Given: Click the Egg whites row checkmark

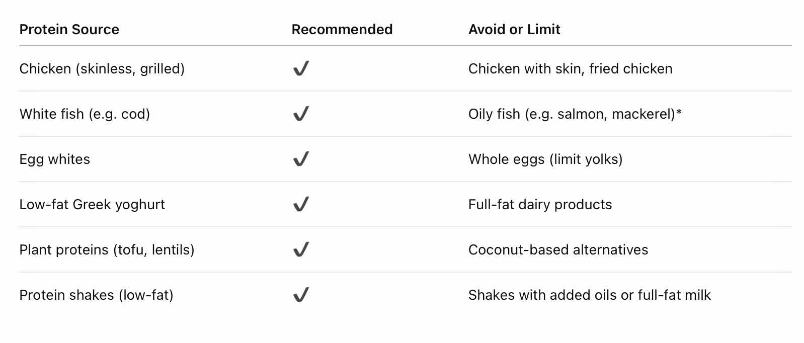Looking at the screenshot, I should [x=301, y=159].
